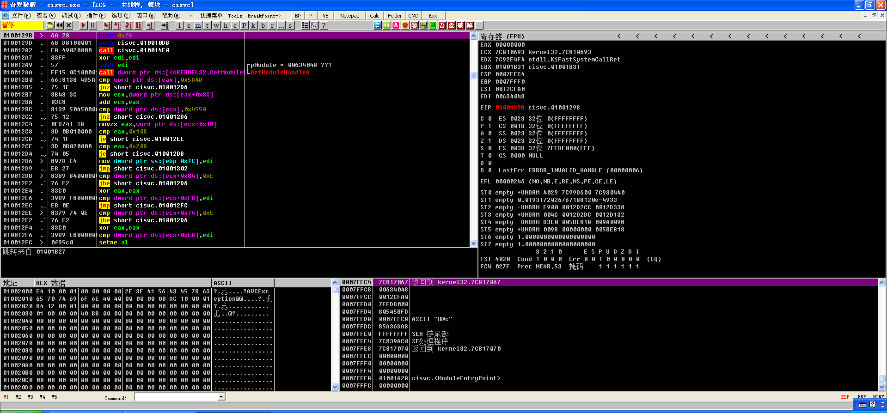
Task: Show Patches with 'P' button
Action: (244, 25)
